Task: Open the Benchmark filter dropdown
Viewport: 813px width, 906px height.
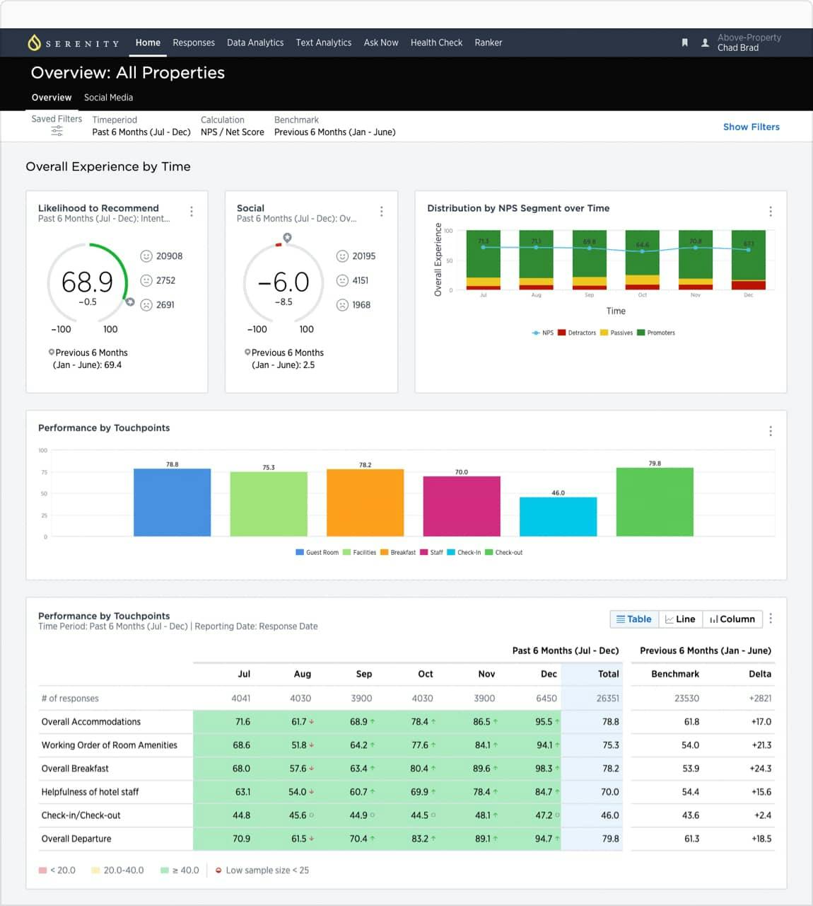Action: click(335, 126)
